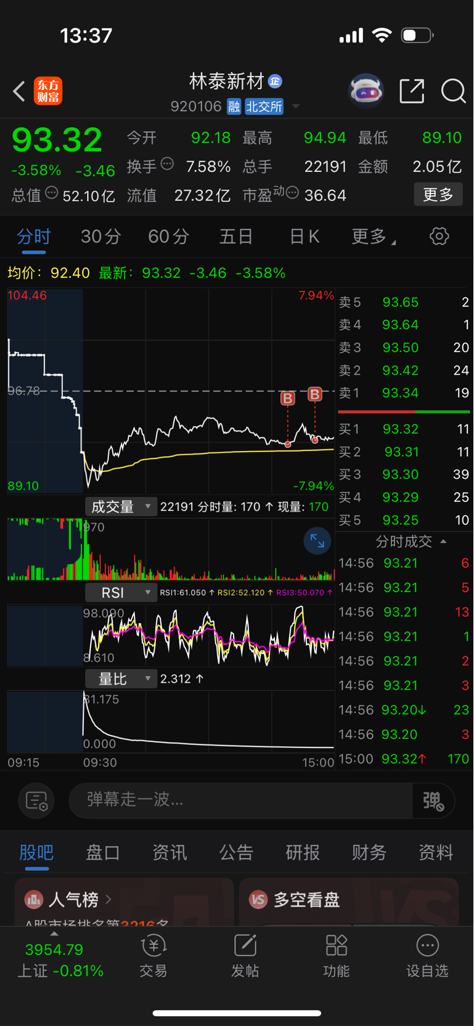The image size is (474, 1026).
Task: Expand chart to fullscreen icon
Action: pyautogui.click(x=317, y=541)
